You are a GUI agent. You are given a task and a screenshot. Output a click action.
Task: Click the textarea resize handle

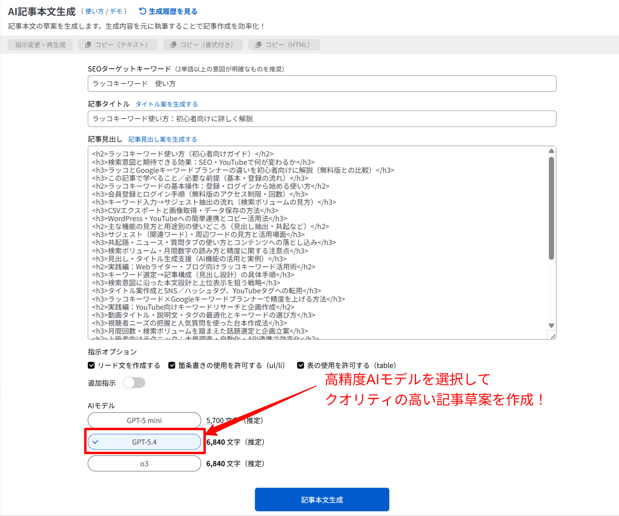tap(552, 336)
